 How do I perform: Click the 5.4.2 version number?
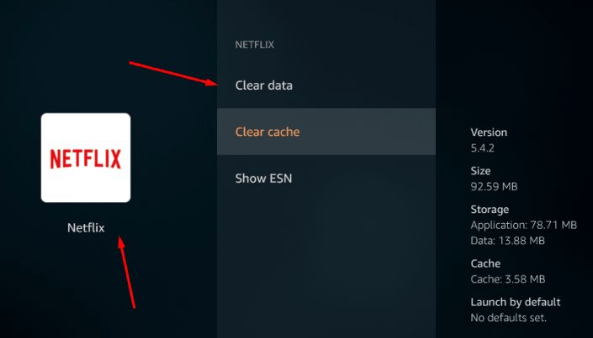click(x=482, y=148)
